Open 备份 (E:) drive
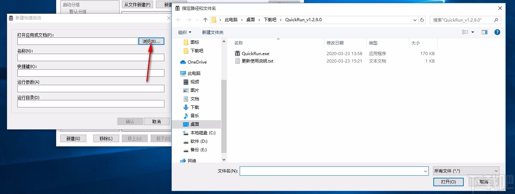Screen dimensions: 515x194 [195, 150]
